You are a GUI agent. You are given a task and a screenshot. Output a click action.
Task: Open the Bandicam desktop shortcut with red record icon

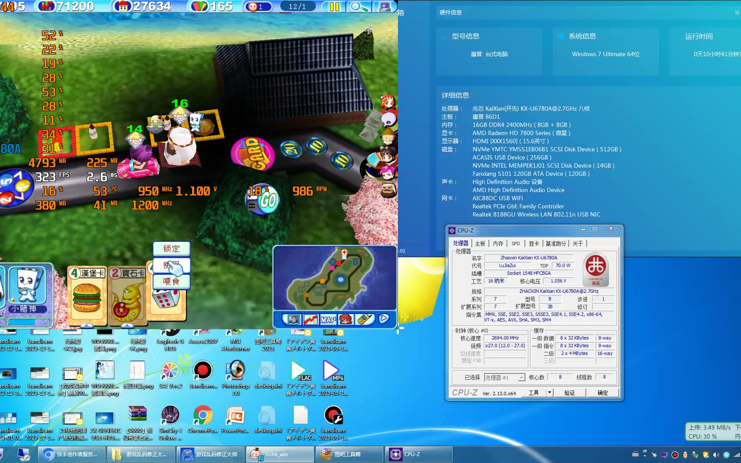[x=203, y=375]
